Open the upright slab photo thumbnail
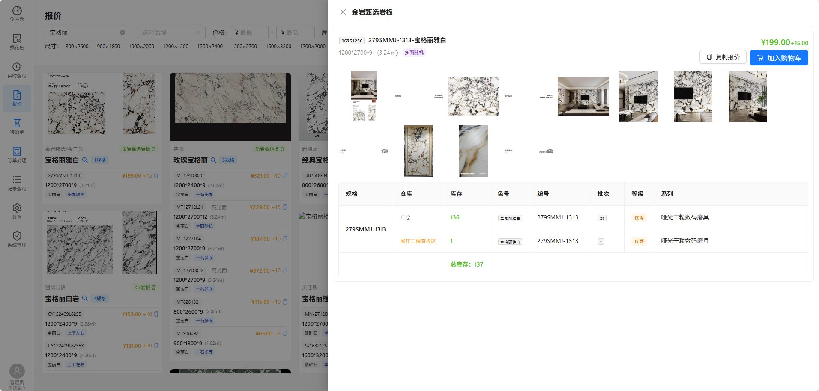 tap(418, 151)
